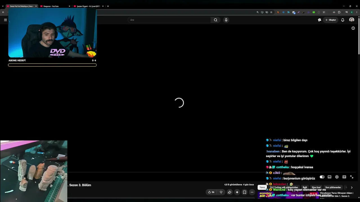The height and width of the screenshot is (202, 360).
Task: Click chat message 'biraz bilgilen dayı'
Action: (295, 140)
